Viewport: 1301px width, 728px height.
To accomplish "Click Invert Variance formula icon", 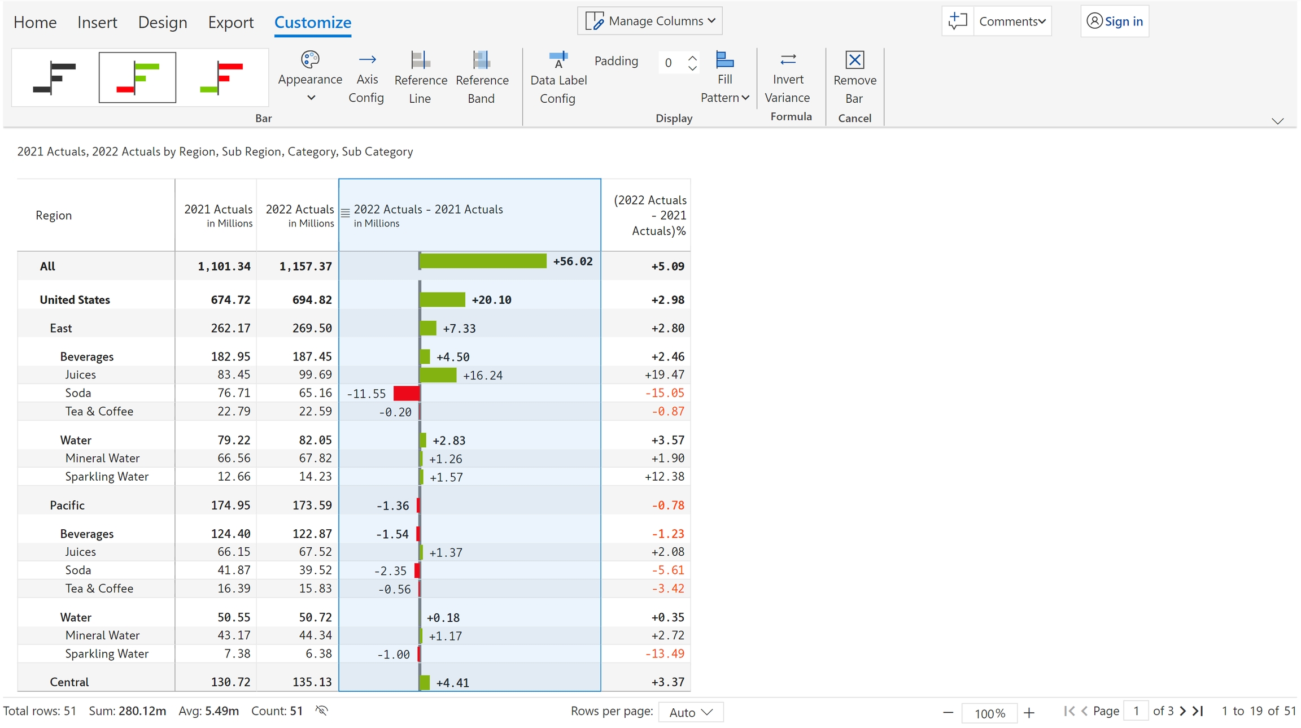I will [788, 59].
